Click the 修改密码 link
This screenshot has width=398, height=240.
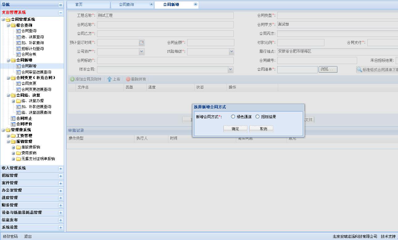click(10, 236)
